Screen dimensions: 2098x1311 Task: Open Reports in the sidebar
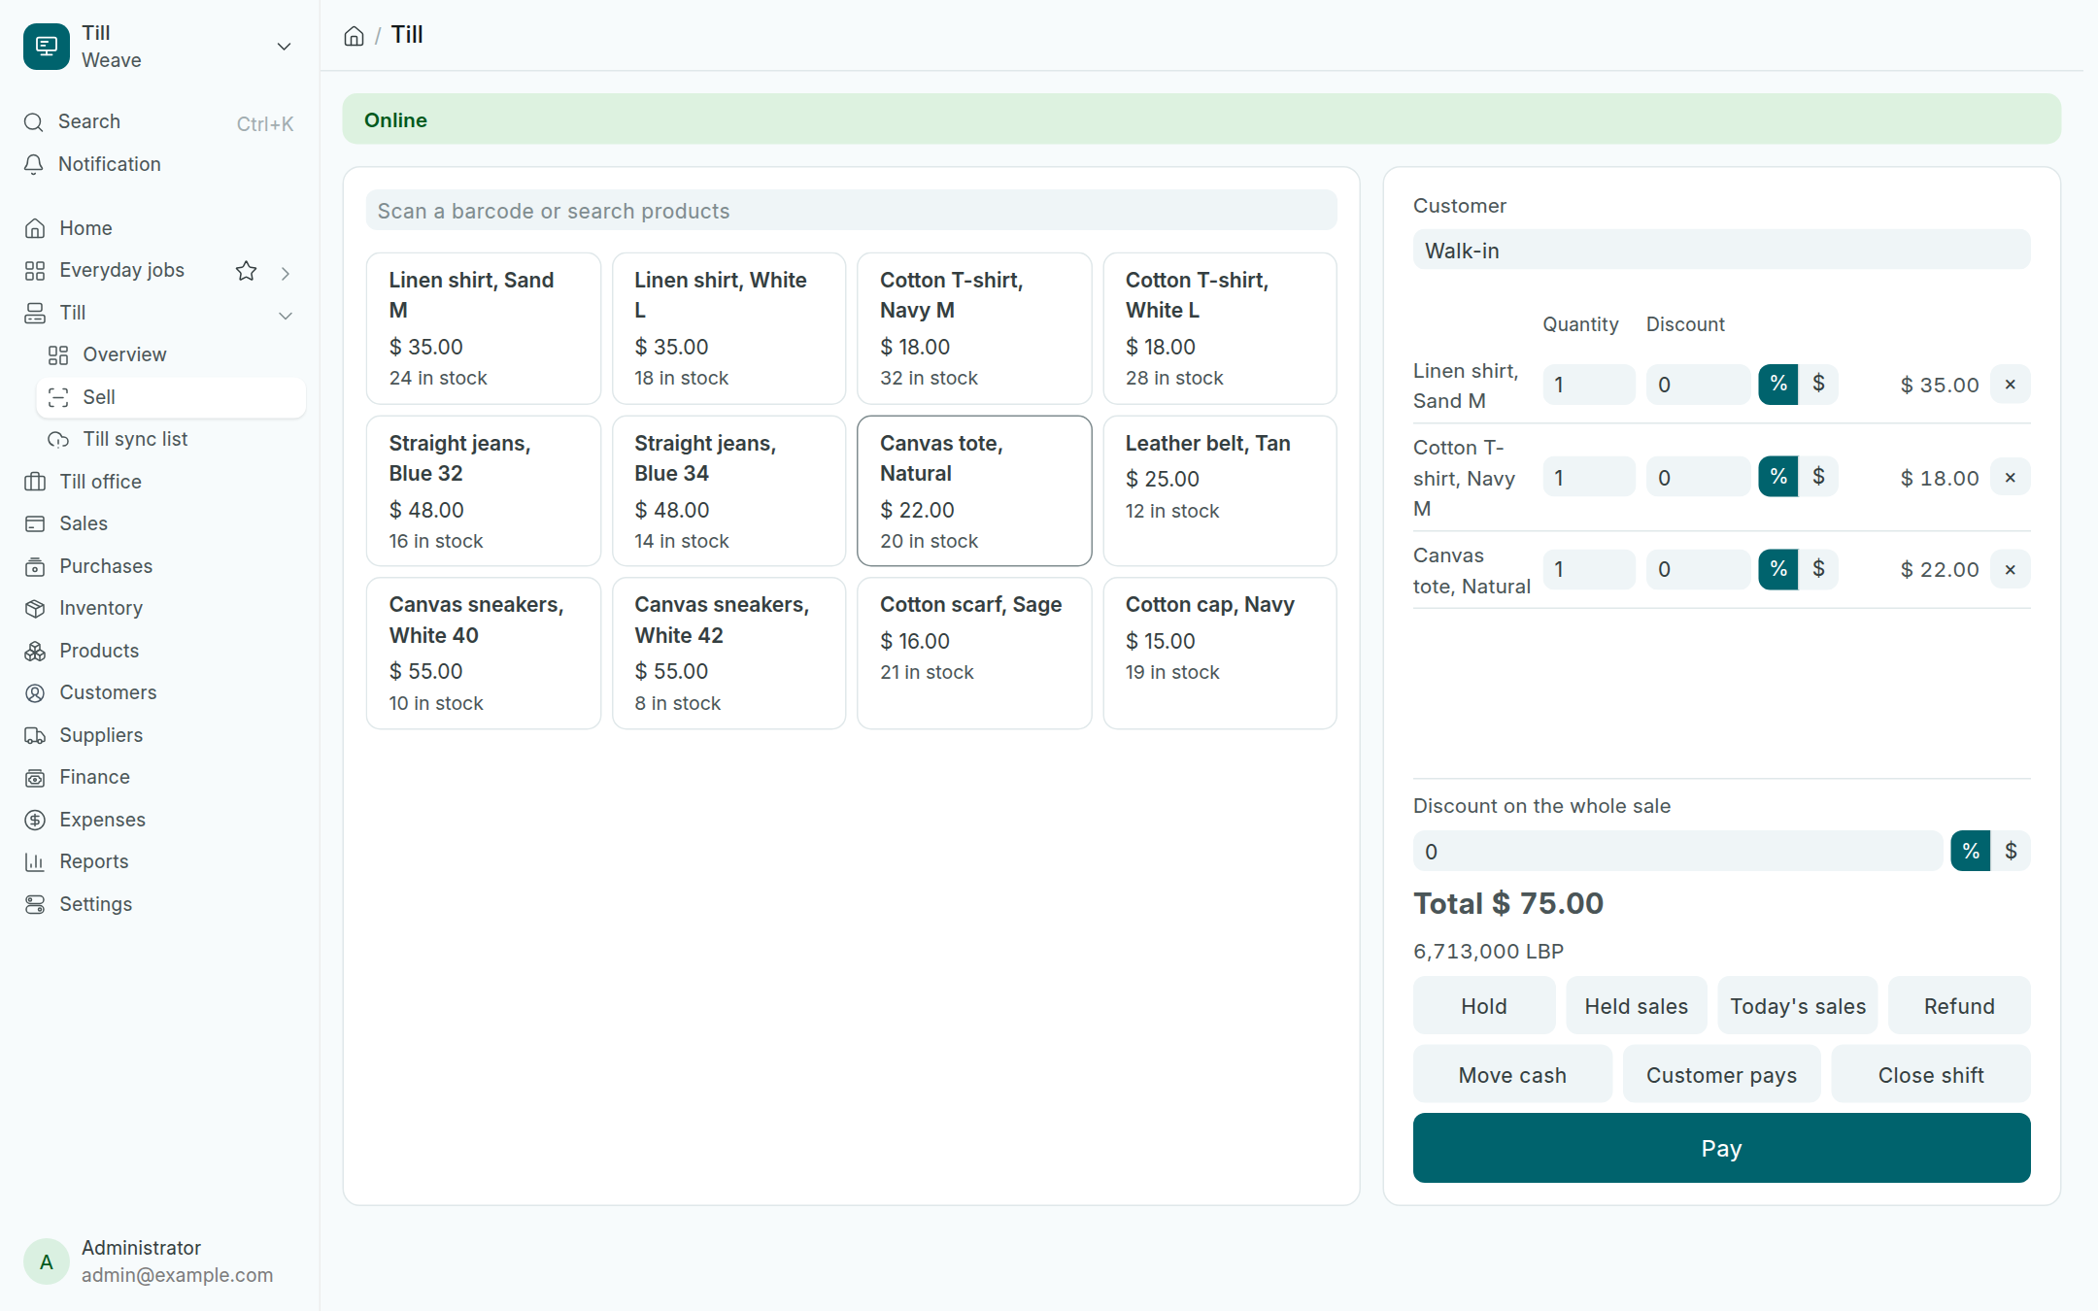[x=159, y=861]
